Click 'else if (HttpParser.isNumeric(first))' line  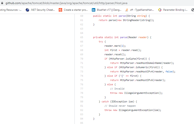click(133, 67)
